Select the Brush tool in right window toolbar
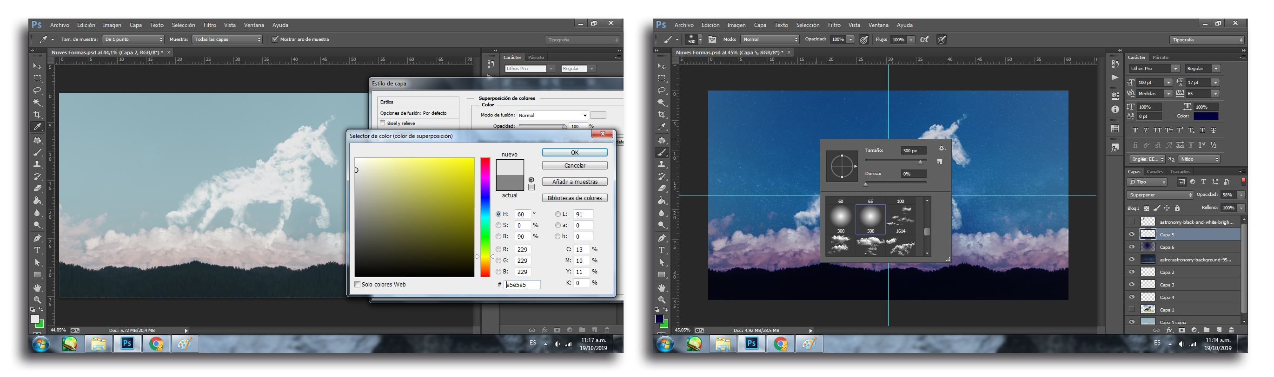The height and width of the screenshot is (377, 1274). coord(662,152)
